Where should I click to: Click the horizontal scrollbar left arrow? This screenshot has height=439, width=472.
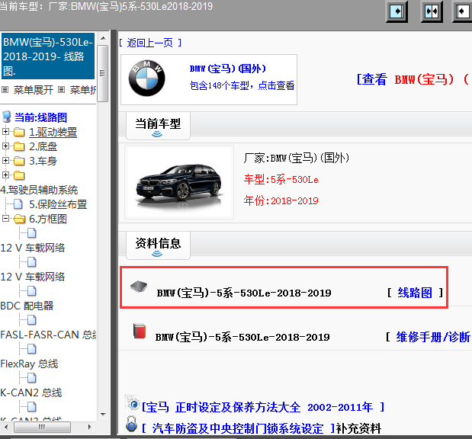(x=6, y=427)
